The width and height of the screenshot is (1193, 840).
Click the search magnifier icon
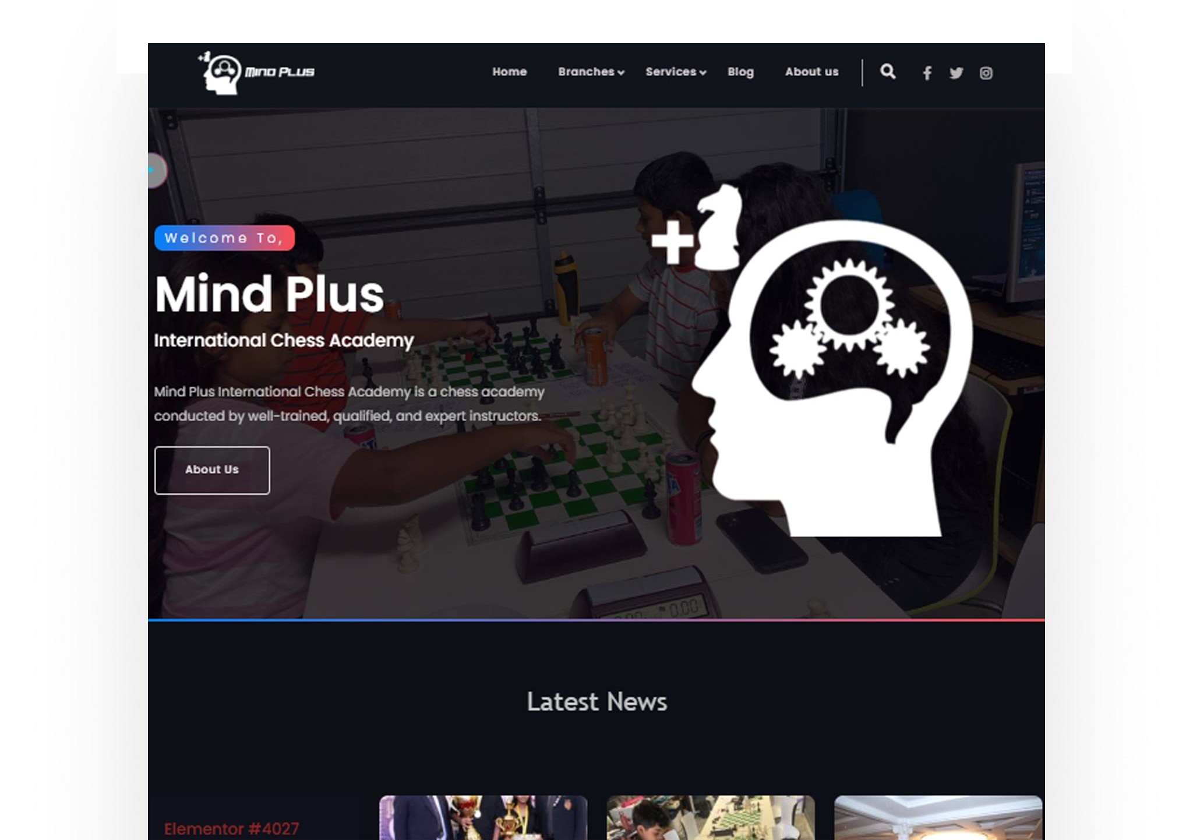pos(888,73)
